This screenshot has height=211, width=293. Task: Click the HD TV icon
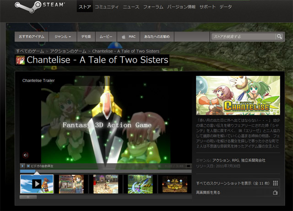275,192
